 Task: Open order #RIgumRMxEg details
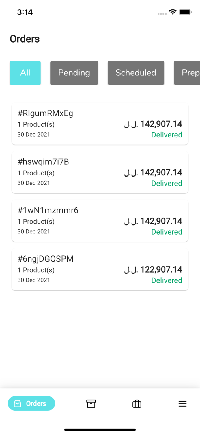[100, 124]
